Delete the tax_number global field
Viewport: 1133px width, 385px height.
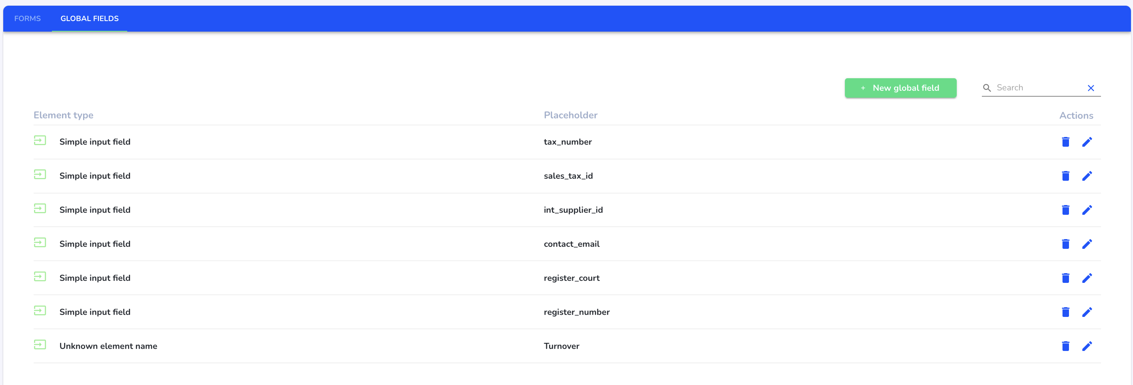click(1065, 142)
